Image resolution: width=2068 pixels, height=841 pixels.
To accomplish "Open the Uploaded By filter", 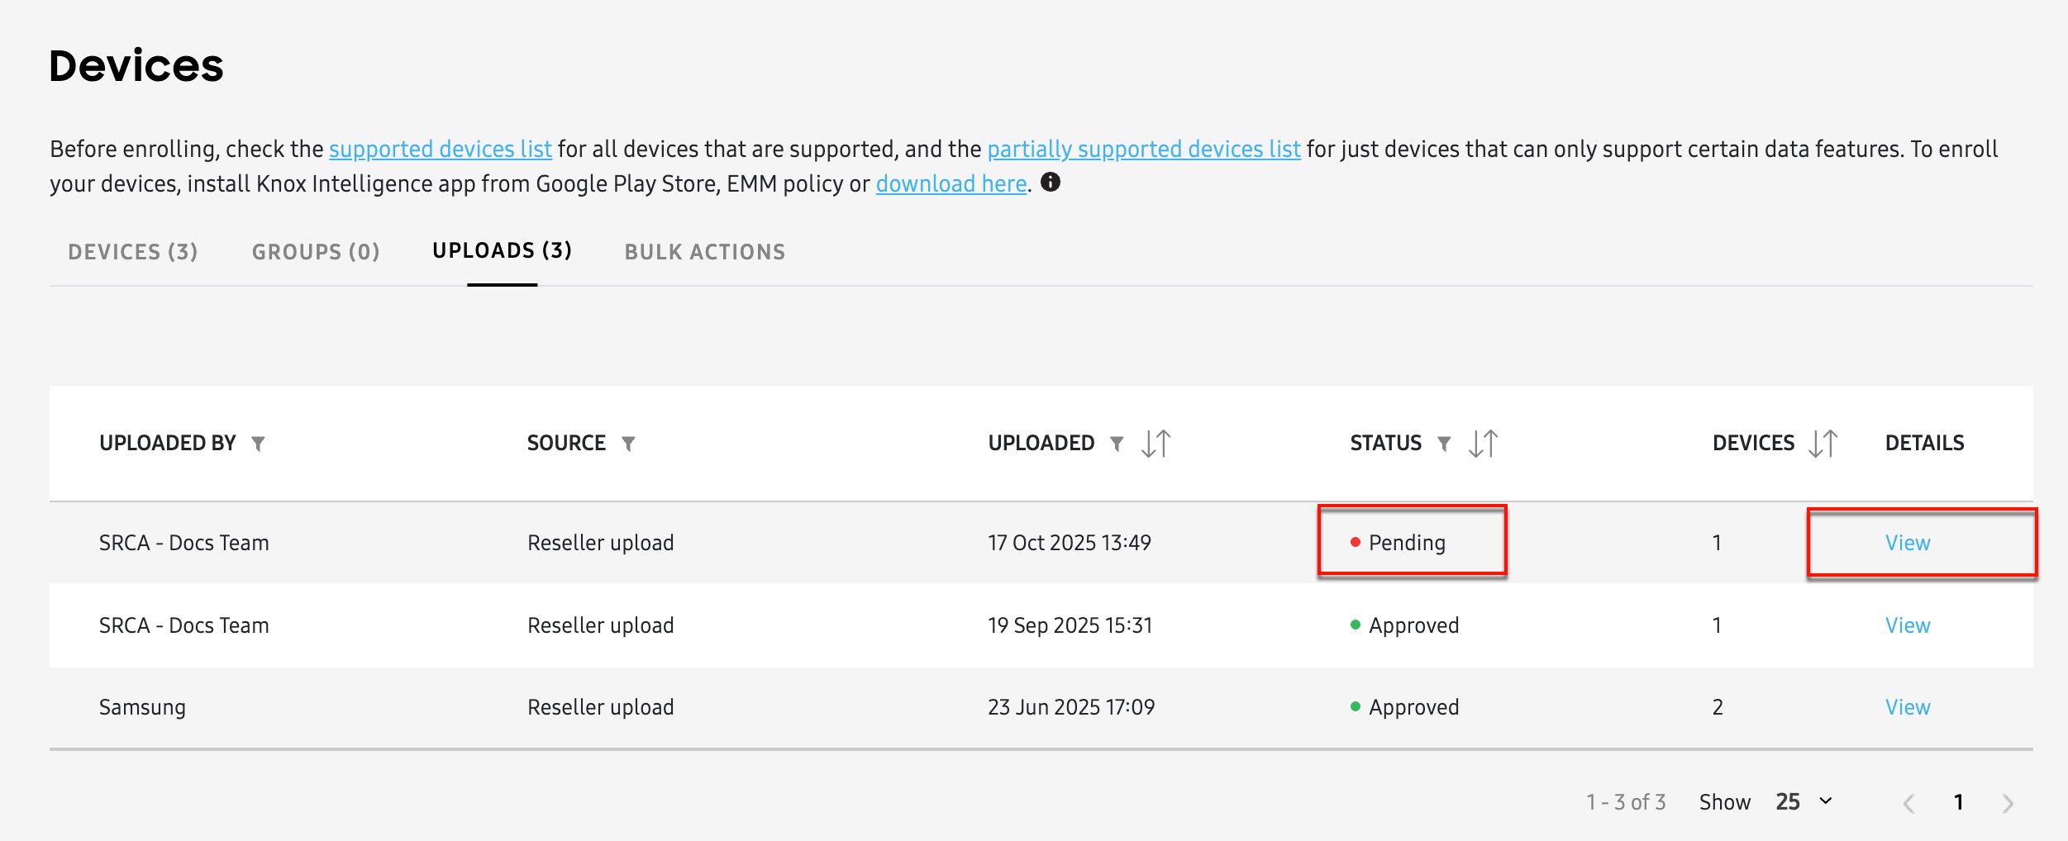I will pos(260,444).
